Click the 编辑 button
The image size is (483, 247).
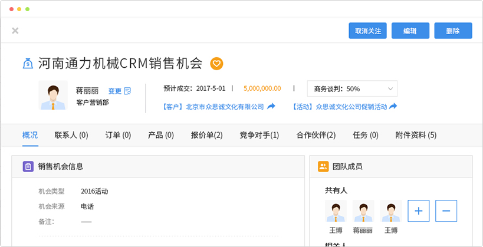(x=410, y=31)
